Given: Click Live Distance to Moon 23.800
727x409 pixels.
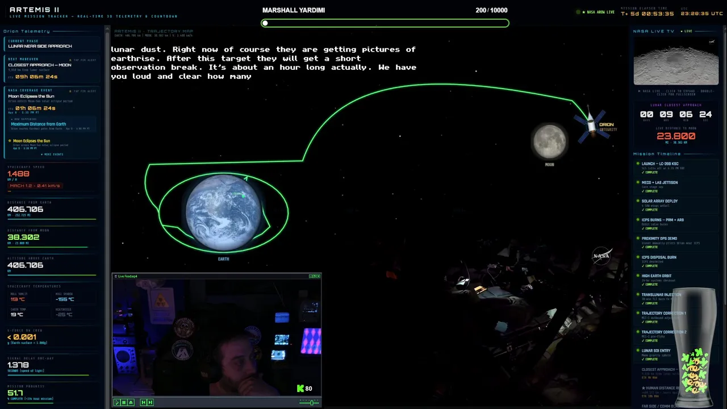Looking at the screenshot, I should (676, 136).
